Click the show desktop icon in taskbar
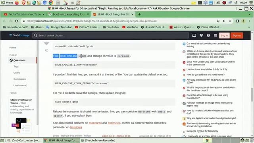 point(2,140)
